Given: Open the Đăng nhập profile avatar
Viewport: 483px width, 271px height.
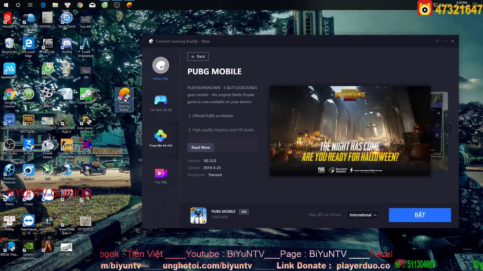Looking at the screenshot, I should (161, 65).
